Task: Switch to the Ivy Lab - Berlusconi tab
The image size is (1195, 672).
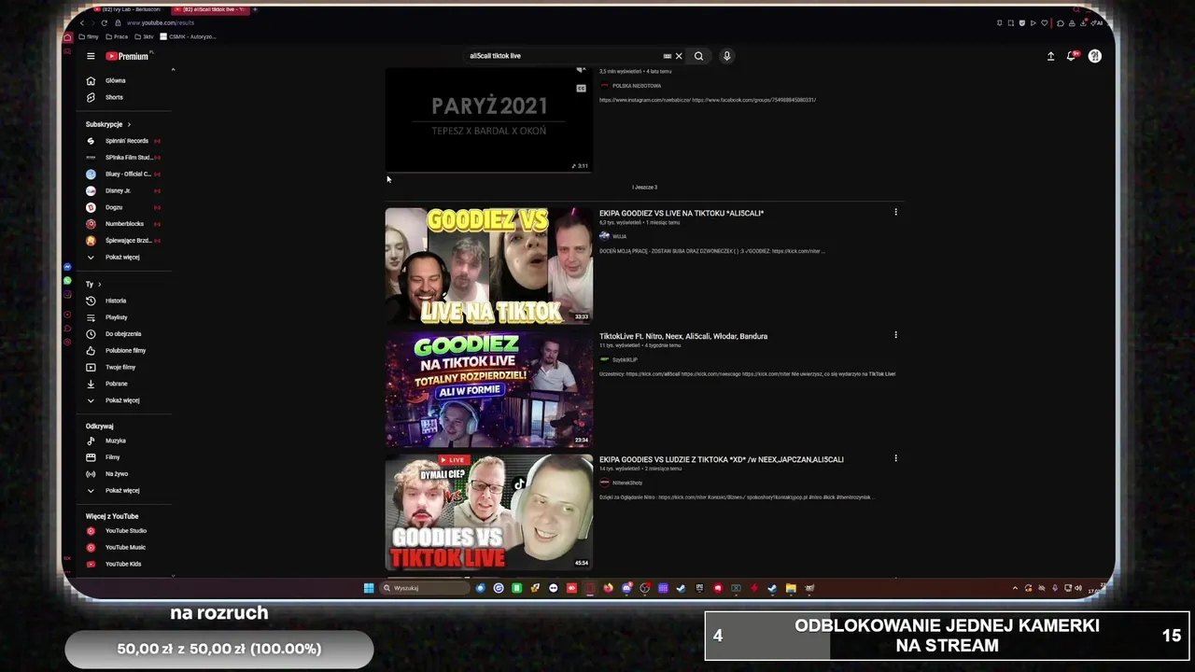Action: click(x=131, y=9)
